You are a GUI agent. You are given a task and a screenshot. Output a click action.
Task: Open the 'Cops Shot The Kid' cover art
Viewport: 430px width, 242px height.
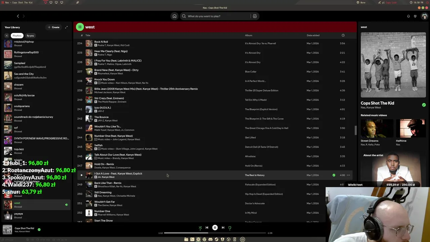tap(393, 65)
